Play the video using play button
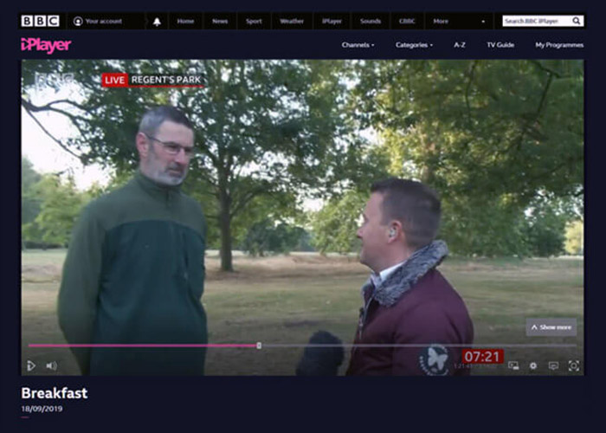The height and width of the screenshot is (433, 606). tap(31, 365)
